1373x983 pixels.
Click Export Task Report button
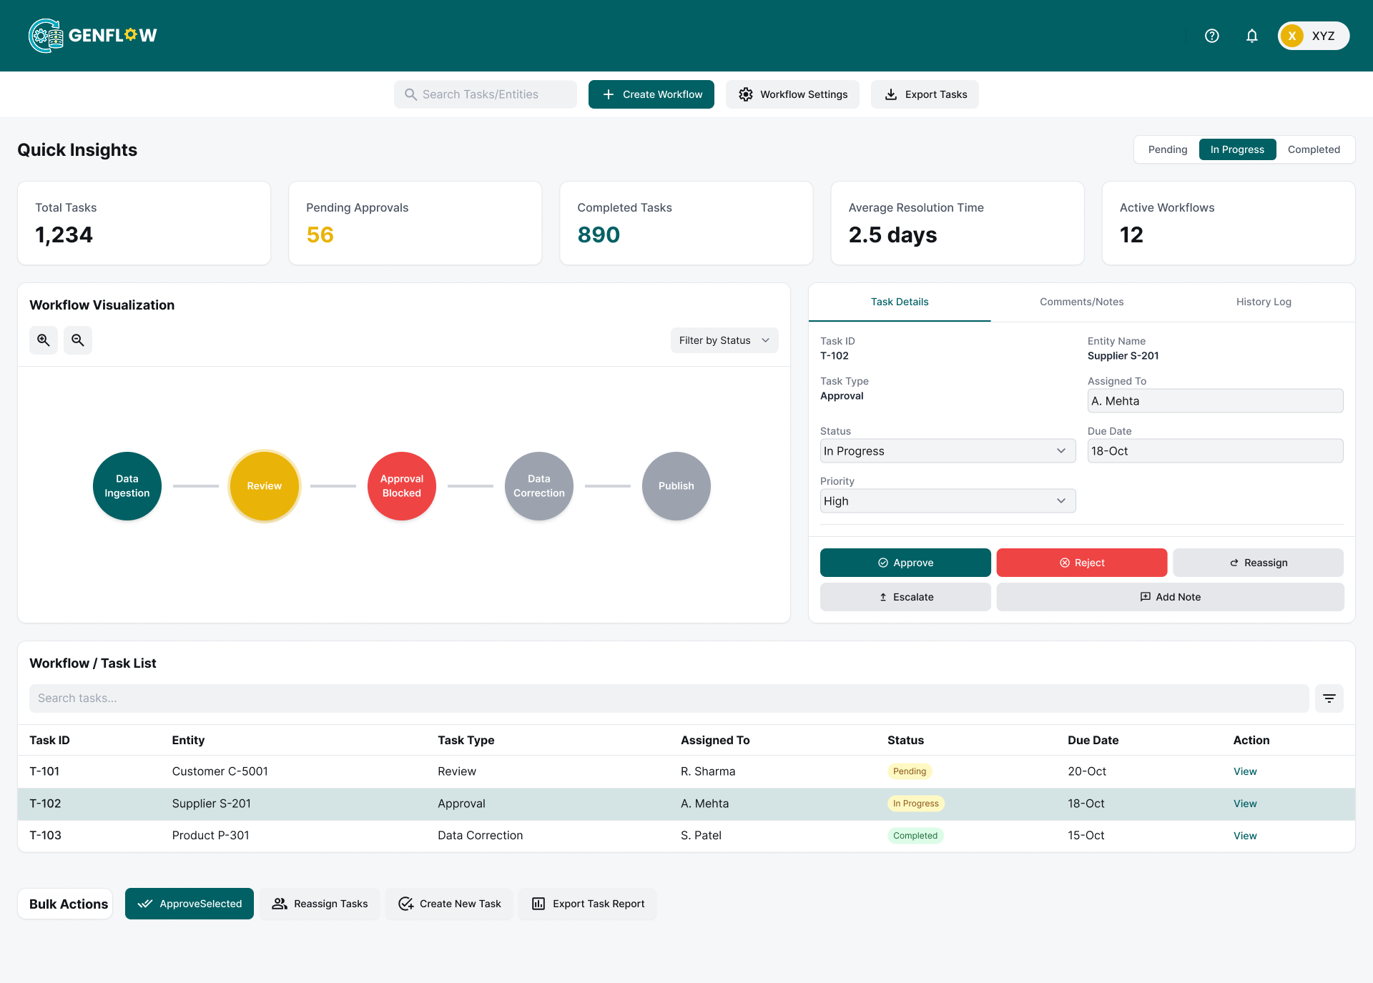pyautogui.click(x=588, y=904)
